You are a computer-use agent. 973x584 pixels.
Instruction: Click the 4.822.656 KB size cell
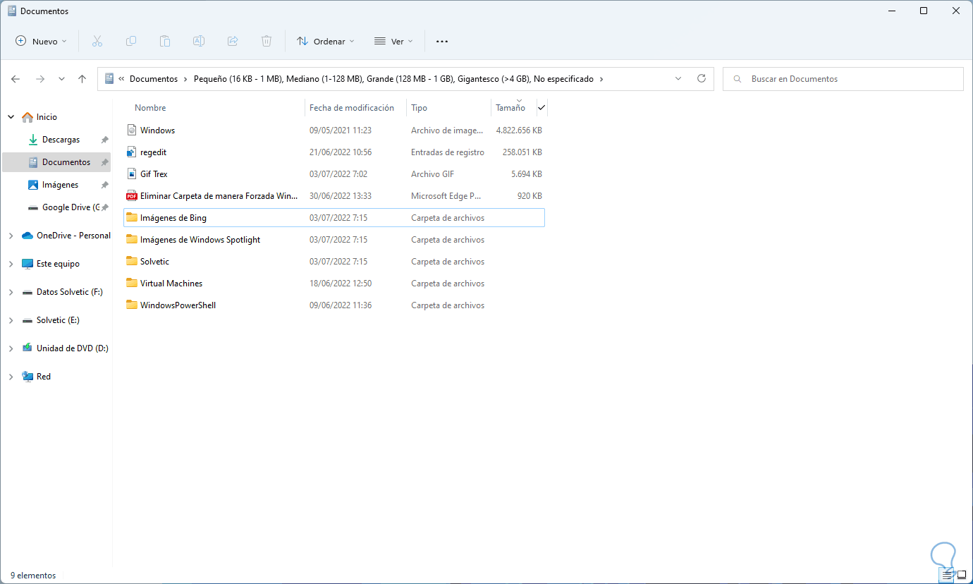click(x=519, y=130)
